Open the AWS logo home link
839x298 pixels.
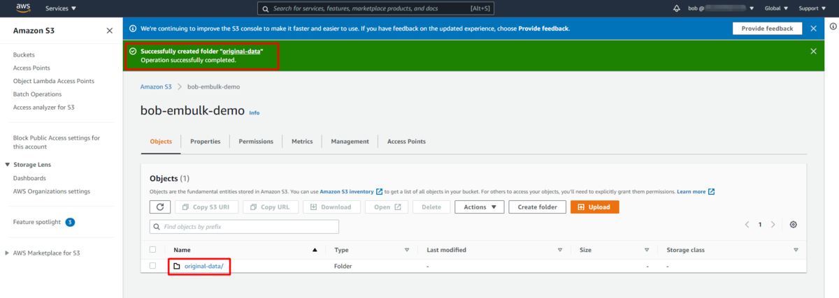tap(23, 8)
